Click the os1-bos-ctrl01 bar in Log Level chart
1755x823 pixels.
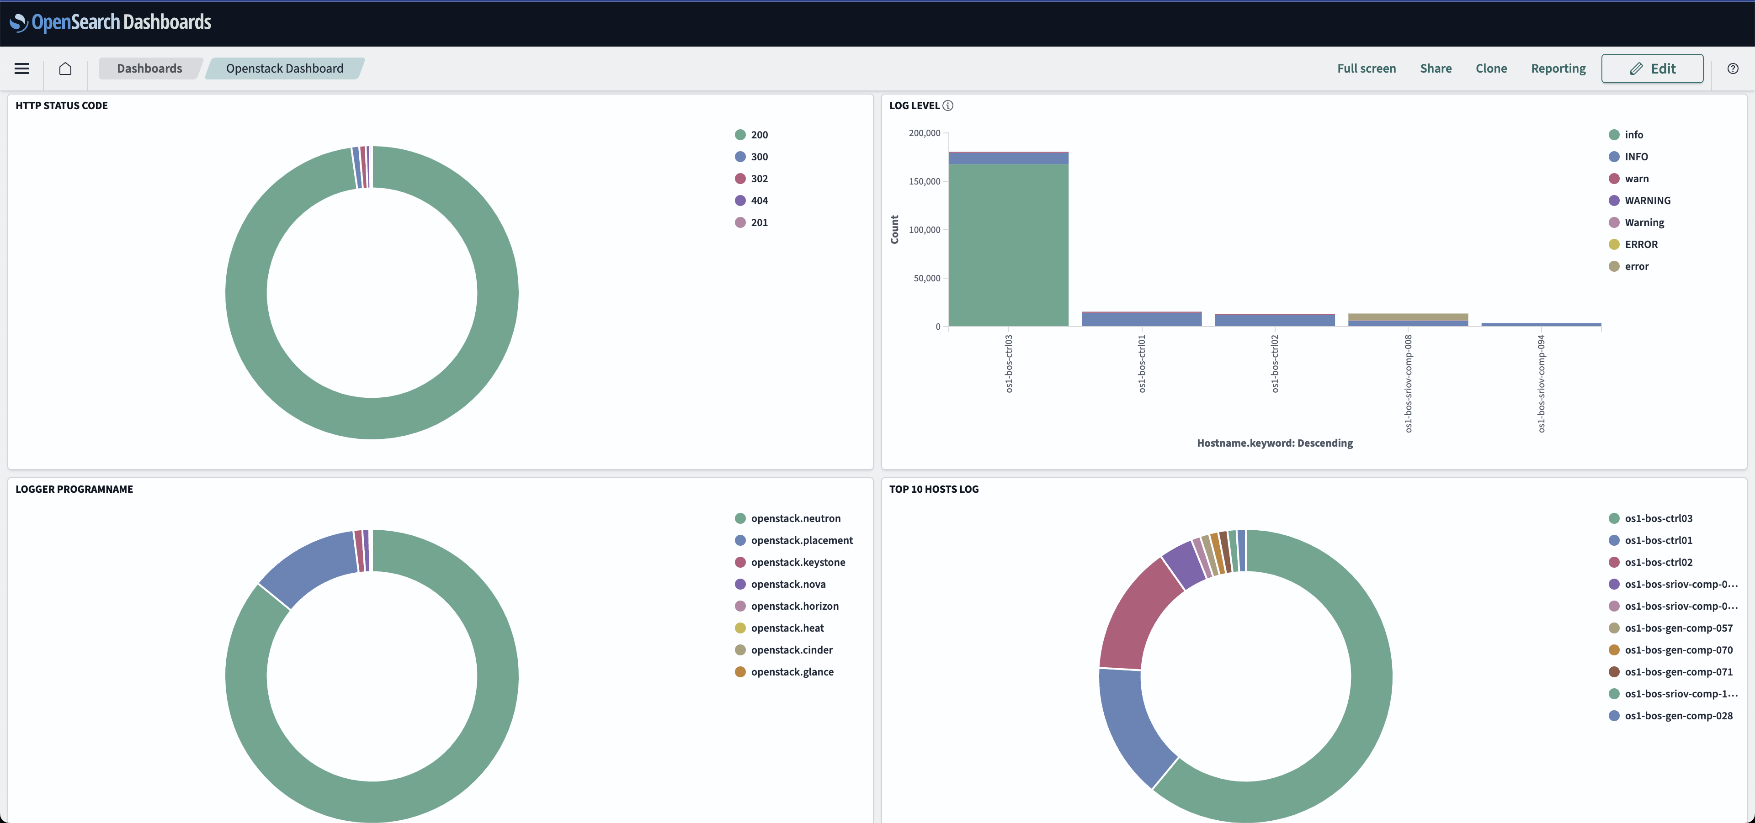coord(1142,319)
